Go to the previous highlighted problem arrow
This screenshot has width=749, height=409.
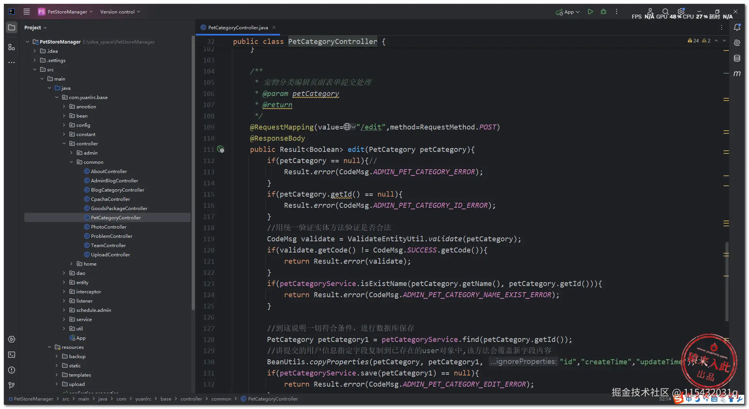(716, 40)
